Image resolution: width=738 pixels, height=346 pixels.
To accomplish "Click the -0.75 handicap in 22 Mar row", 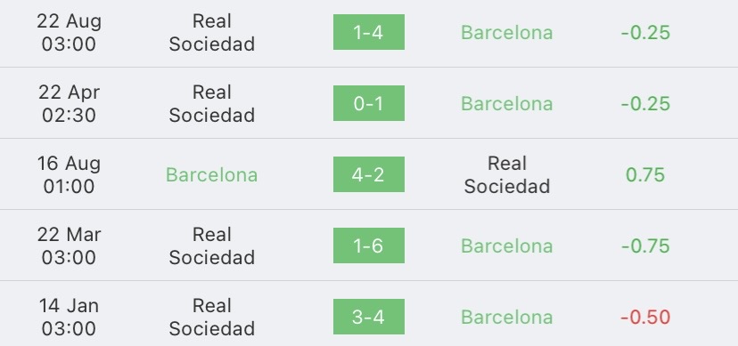I will tap(645, 246).
